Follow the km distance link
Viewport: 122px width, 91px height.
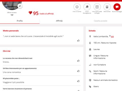(112, 37)
